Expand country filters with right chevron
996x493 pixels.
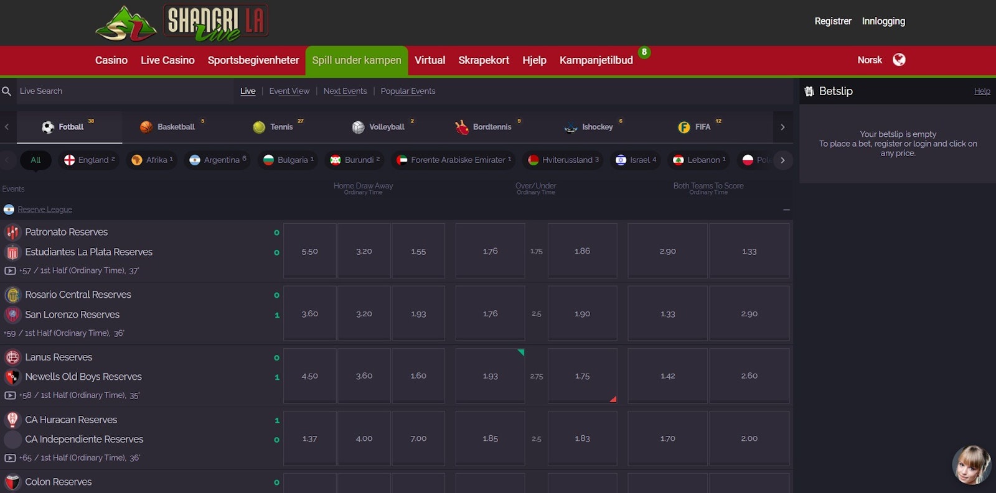point(782,160)
